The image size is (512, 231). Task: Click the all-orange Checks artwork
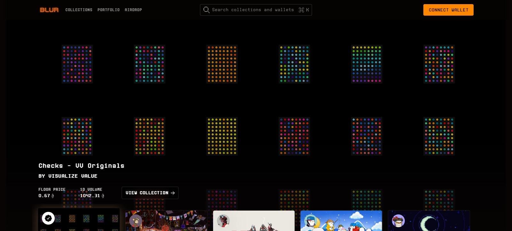coord(222,64)
